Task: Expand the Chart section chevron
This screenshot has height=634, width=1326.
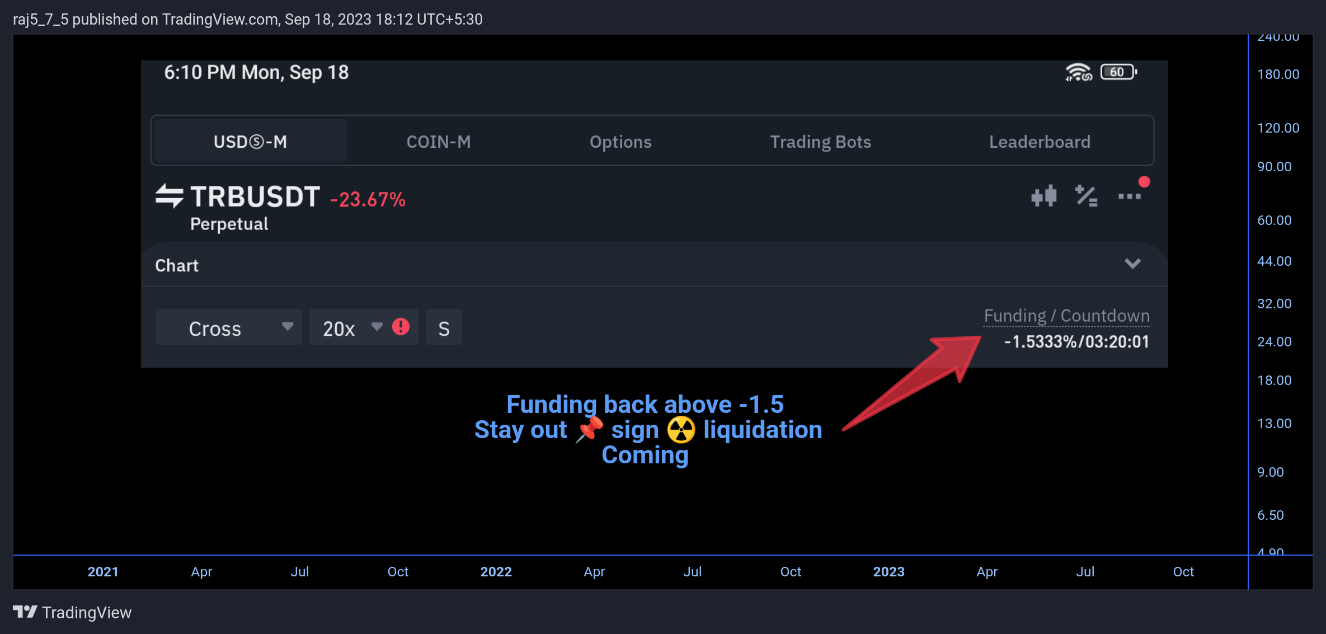Action: [x=1132, y=264]
